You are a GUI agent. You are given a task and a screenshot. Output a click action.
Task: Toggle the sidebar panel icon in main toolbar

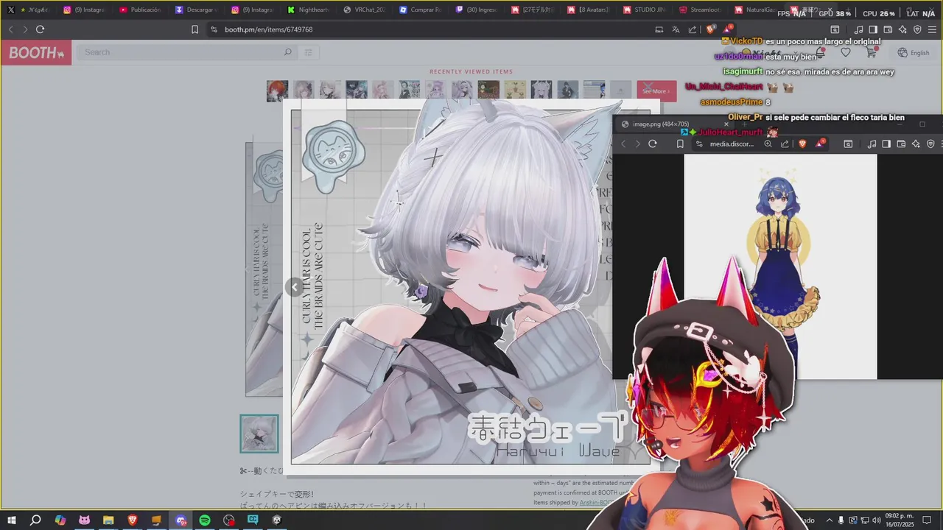(x=873, y=29)
